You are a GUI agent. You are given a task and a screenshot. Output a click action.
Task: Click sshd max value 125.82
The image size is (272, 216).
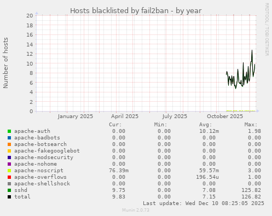(x=251, y=190)
